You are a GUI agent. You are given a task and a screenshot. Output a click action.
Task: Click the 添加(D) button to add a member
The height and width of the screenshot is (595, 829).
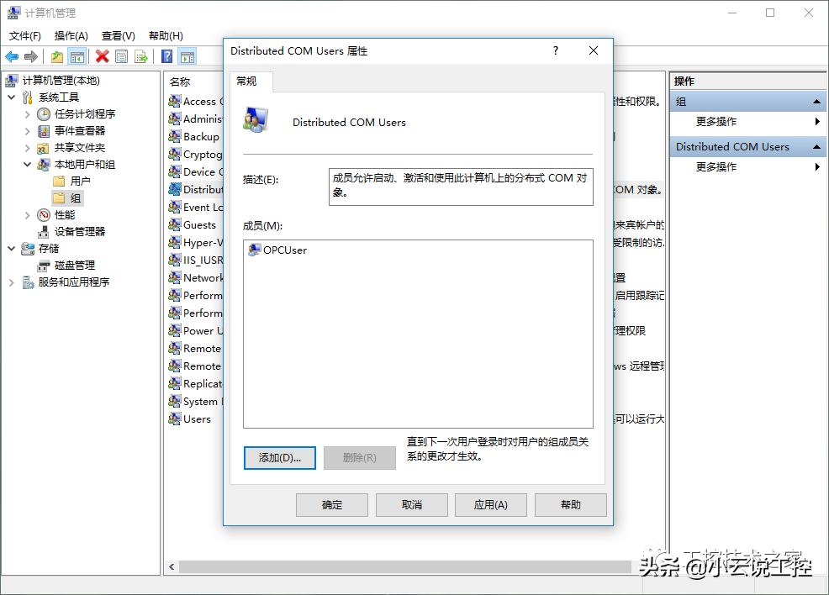[279, 458]
